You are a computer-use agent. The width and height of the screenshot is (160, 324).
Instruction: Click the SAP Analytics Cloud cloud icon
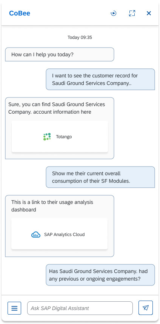pos(36,235)
